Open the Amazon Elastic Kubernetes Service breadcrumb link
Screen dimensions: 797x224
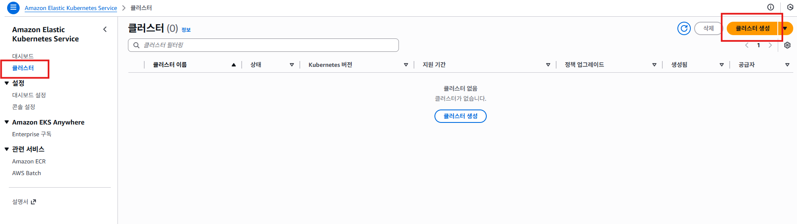tap(71, 8)
